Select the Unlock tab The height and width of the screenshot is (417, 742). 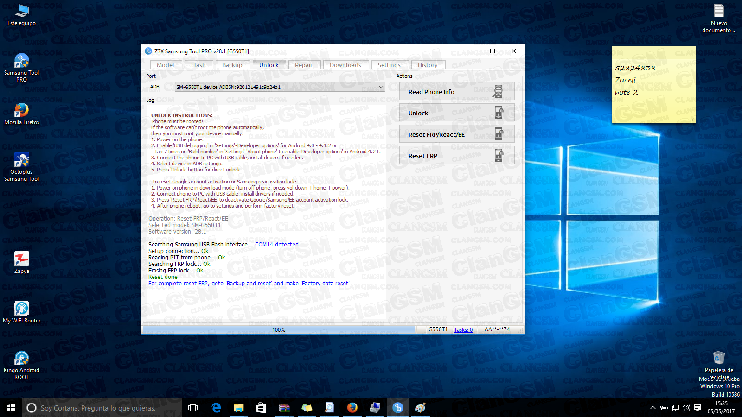point(269,65)
